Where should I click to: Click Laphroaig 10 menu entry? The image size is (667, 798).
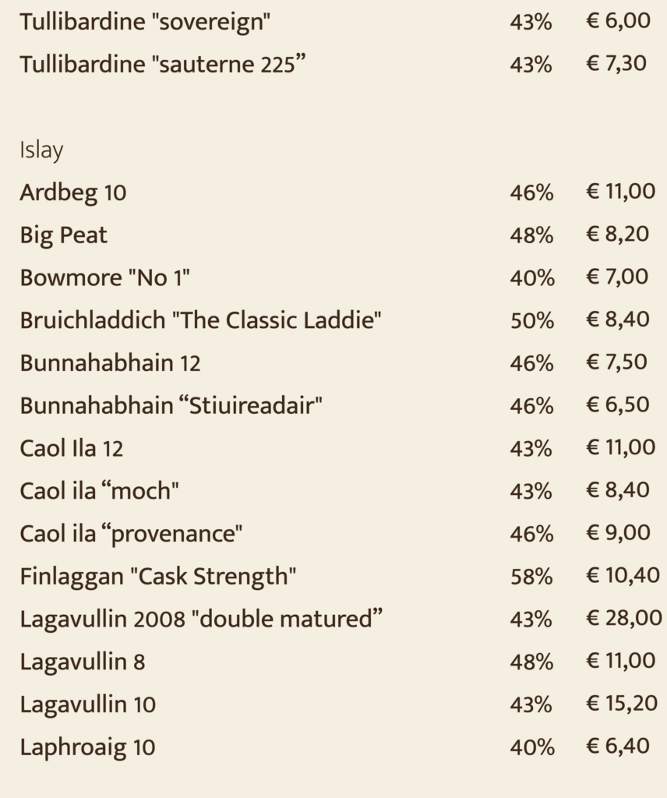[x=87, y=747]
